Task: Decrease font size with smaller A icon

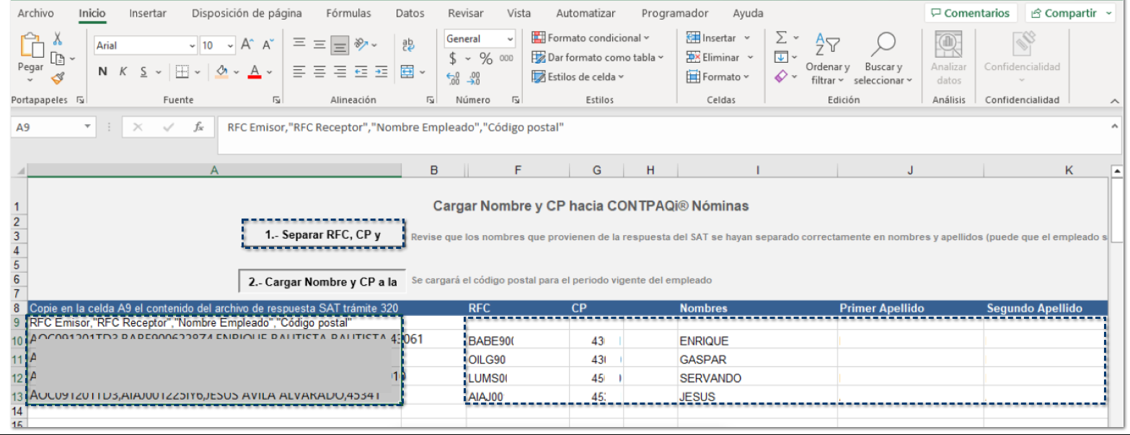Action: [x=268, y=45]
